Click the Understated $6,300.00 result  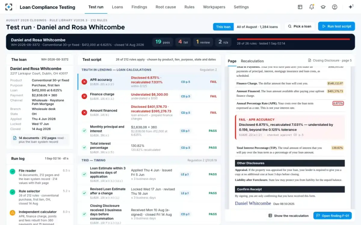(150, 94)
